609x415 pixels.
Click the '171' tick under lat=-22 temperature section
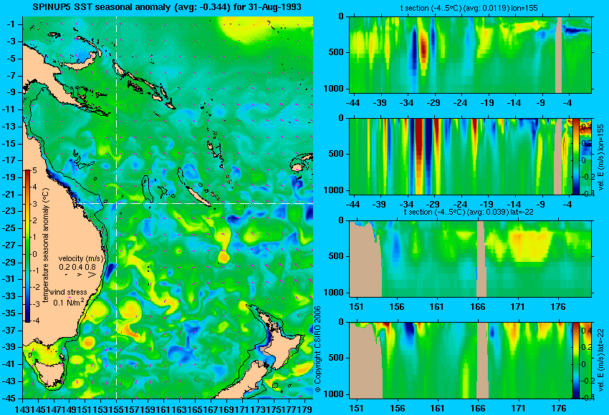(518, 306)
